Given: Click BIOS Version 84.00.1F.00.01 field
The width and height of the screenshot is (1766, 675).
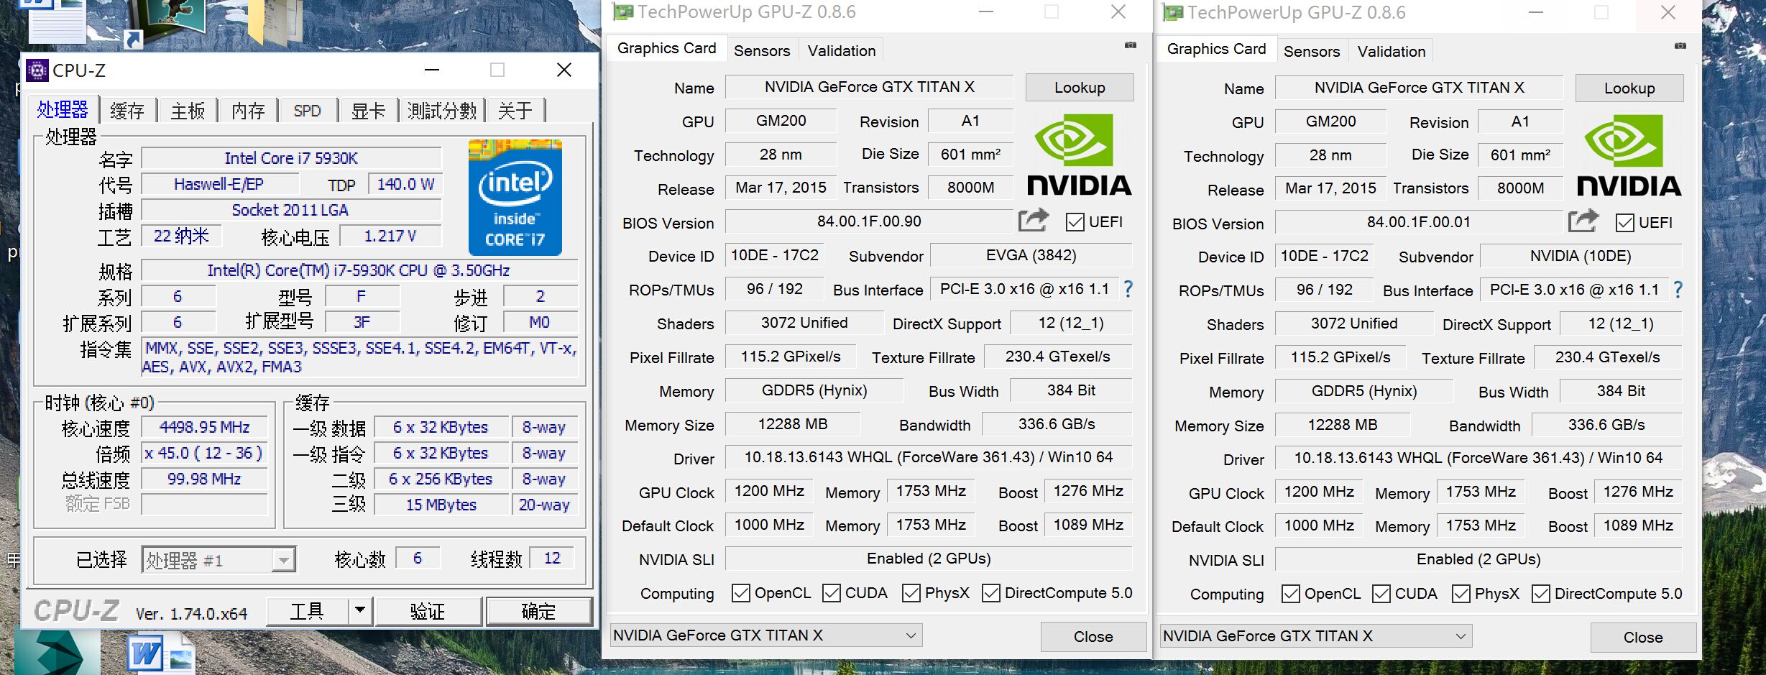Looking at the screenshot, I should click(1419, 222).
